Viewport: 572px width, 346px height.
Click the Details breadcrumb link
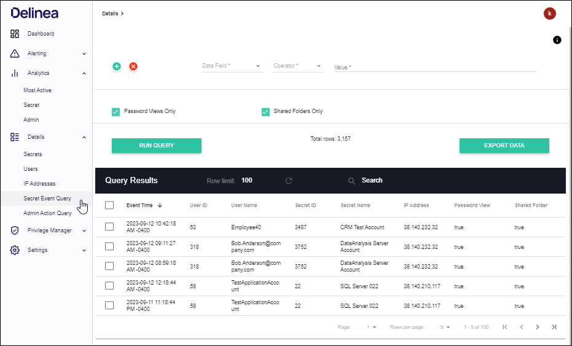pos(110,14)
